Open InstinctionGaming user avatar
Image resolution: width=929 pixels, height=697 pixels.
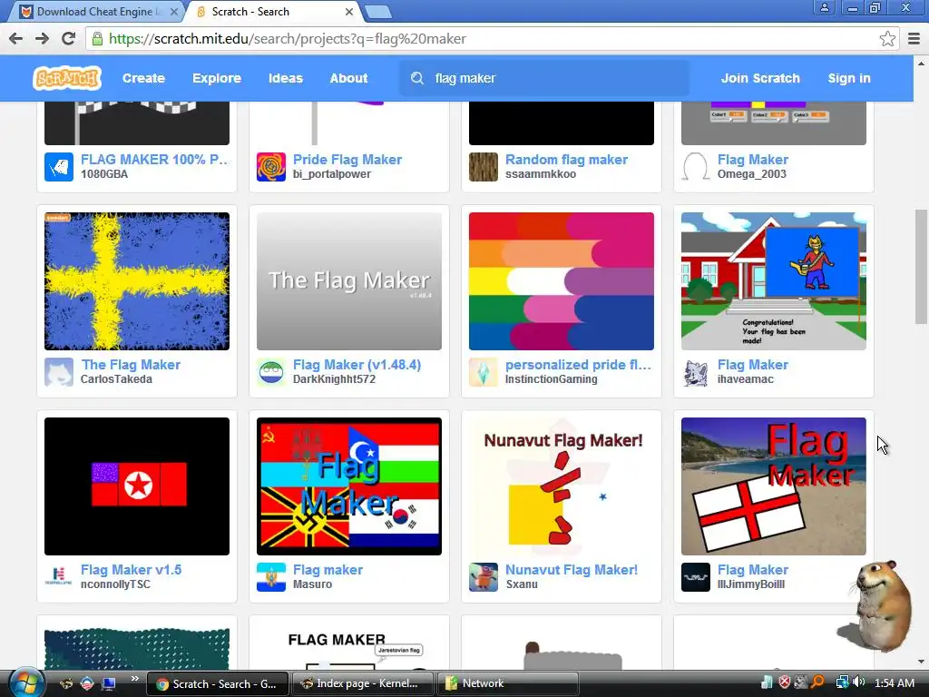point(484,372)
